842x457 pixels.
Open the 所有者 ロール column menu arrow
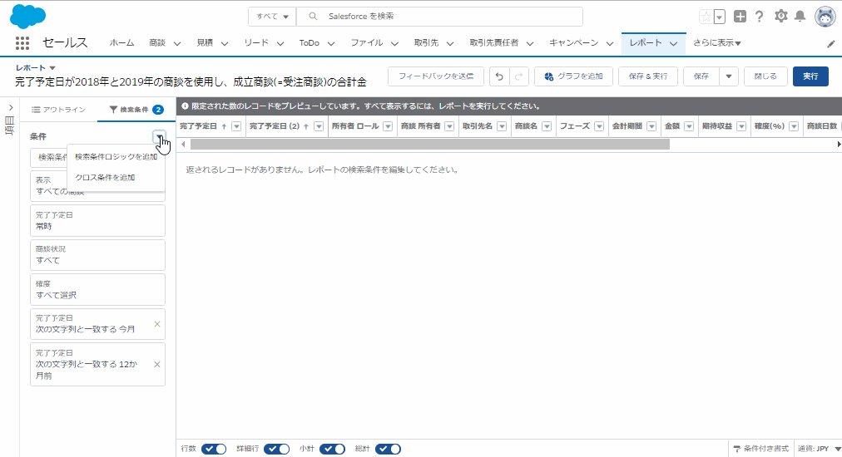coord(388,126)
